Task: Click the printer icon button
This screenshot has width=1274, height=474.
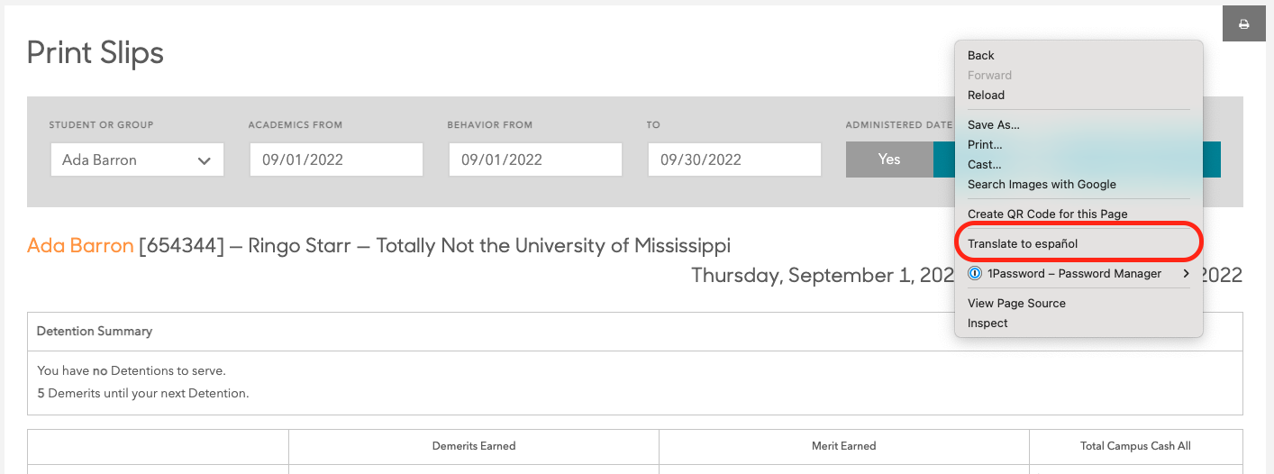Action: point(1243,24)
